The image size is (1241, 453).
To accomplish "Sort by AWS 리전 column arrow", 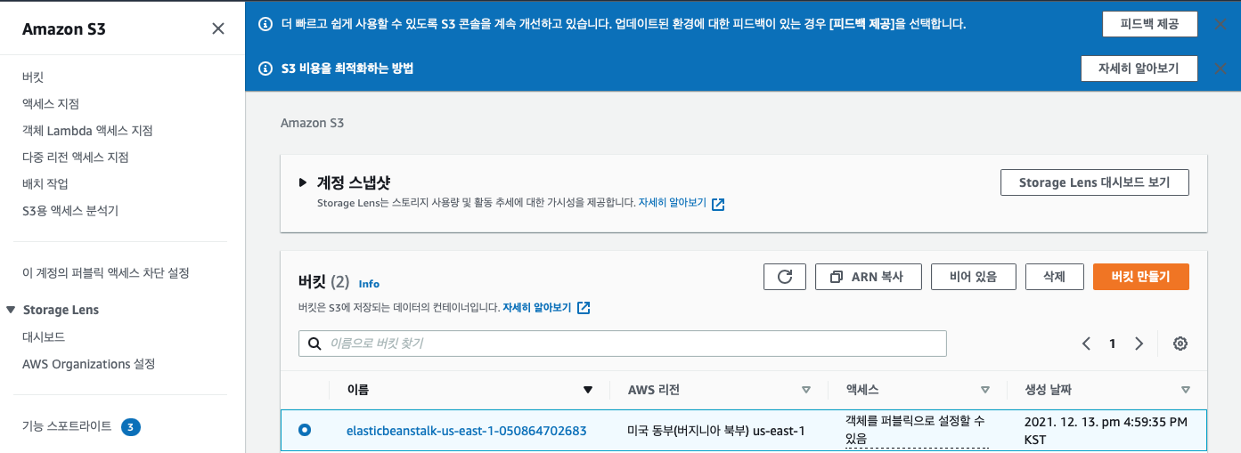I will (806, 390).
